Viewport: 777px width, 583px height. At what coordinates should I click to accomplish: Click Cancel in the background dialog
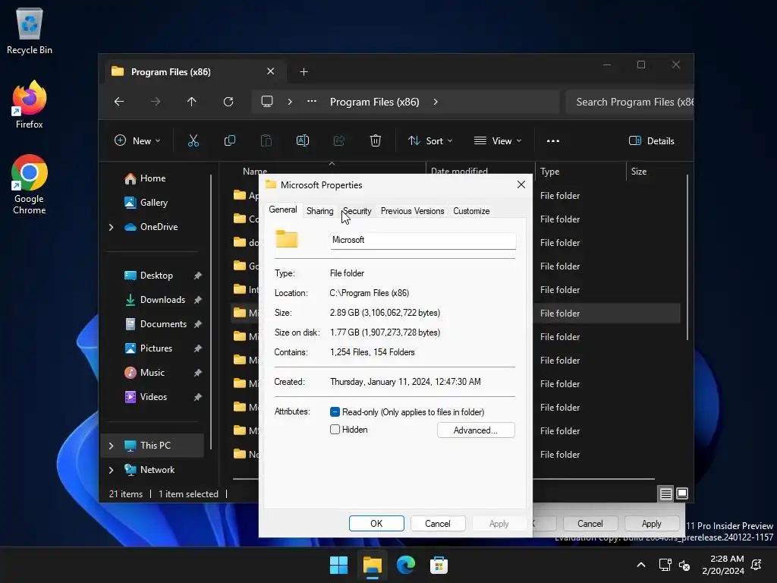[590, 524]
